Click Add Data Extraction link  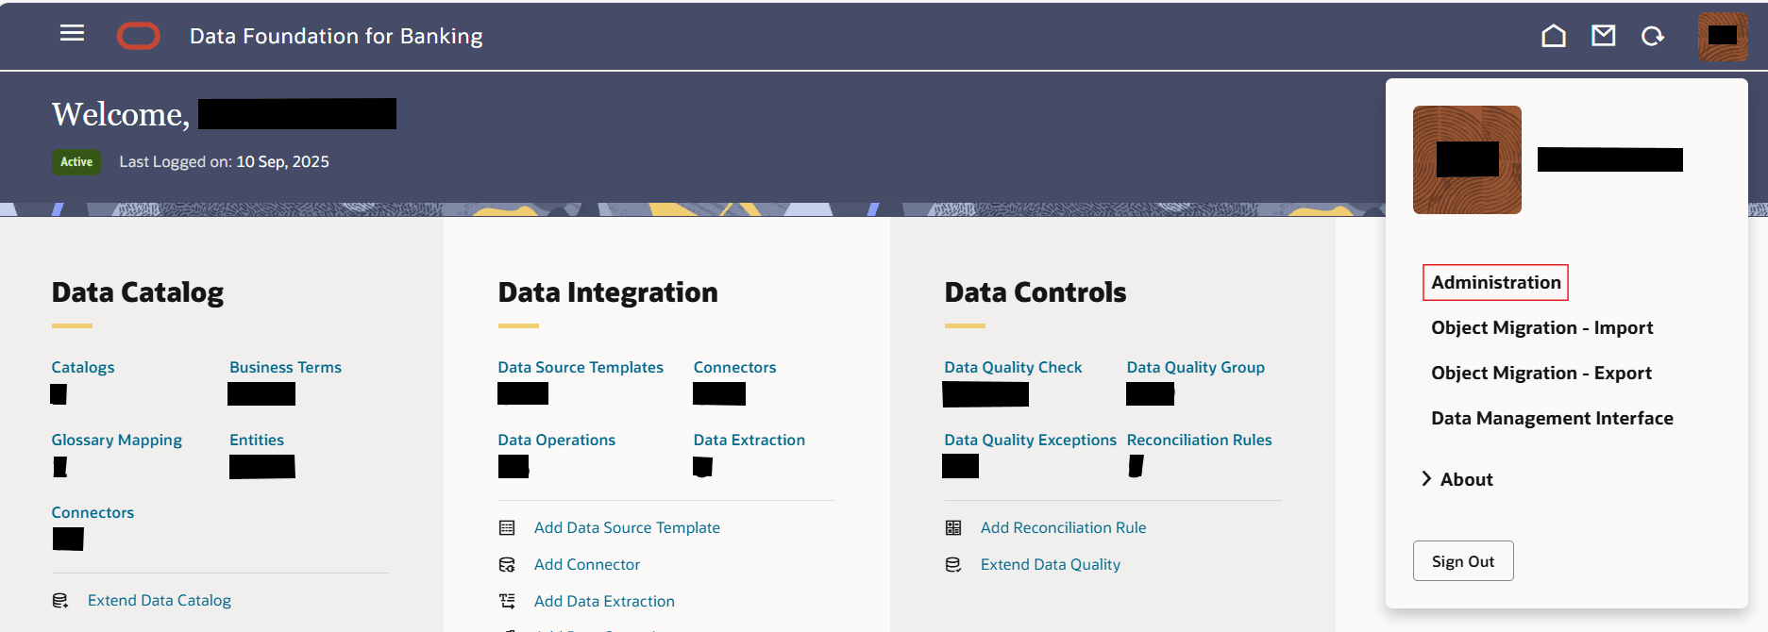click(604, 601)
